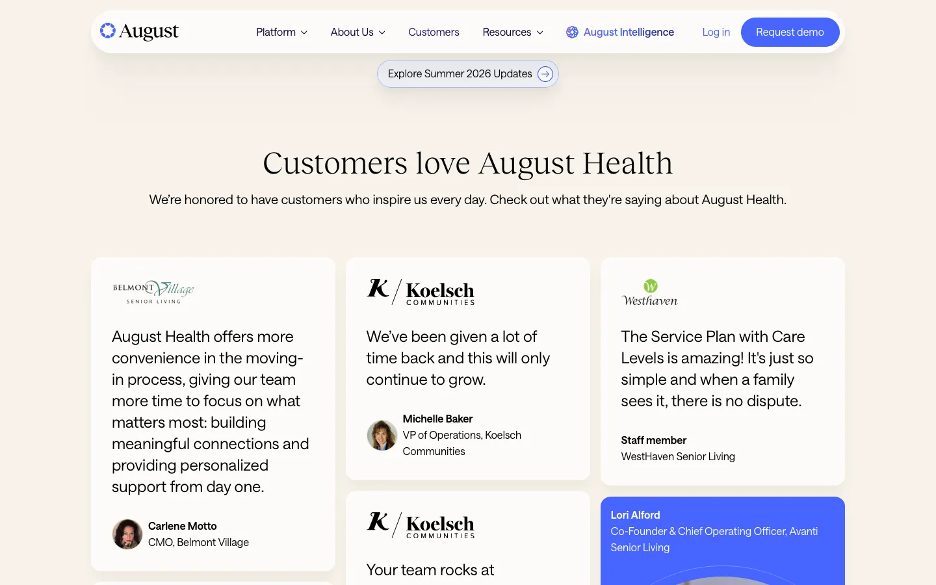This screenshot has width=936, height=585.
Task: Click the Log in link
Action: 716,32
